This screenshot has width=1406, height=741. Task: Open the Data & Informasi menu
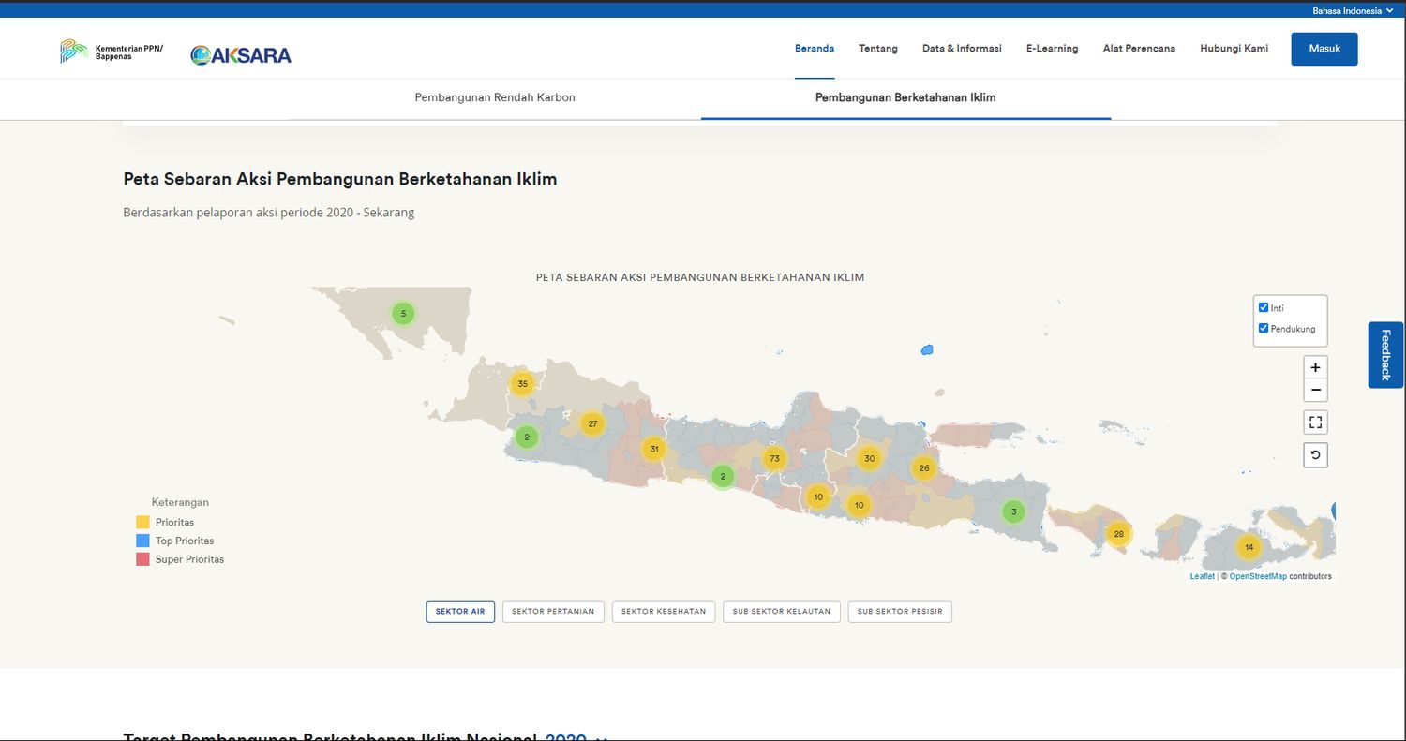pos(962,49)
